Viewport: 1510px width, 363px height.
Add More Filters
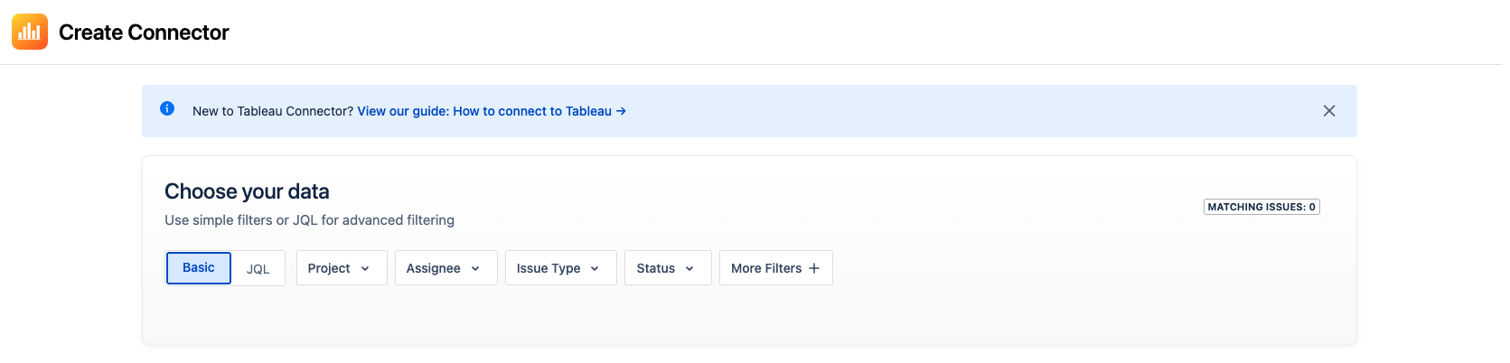tap(776, 268)
